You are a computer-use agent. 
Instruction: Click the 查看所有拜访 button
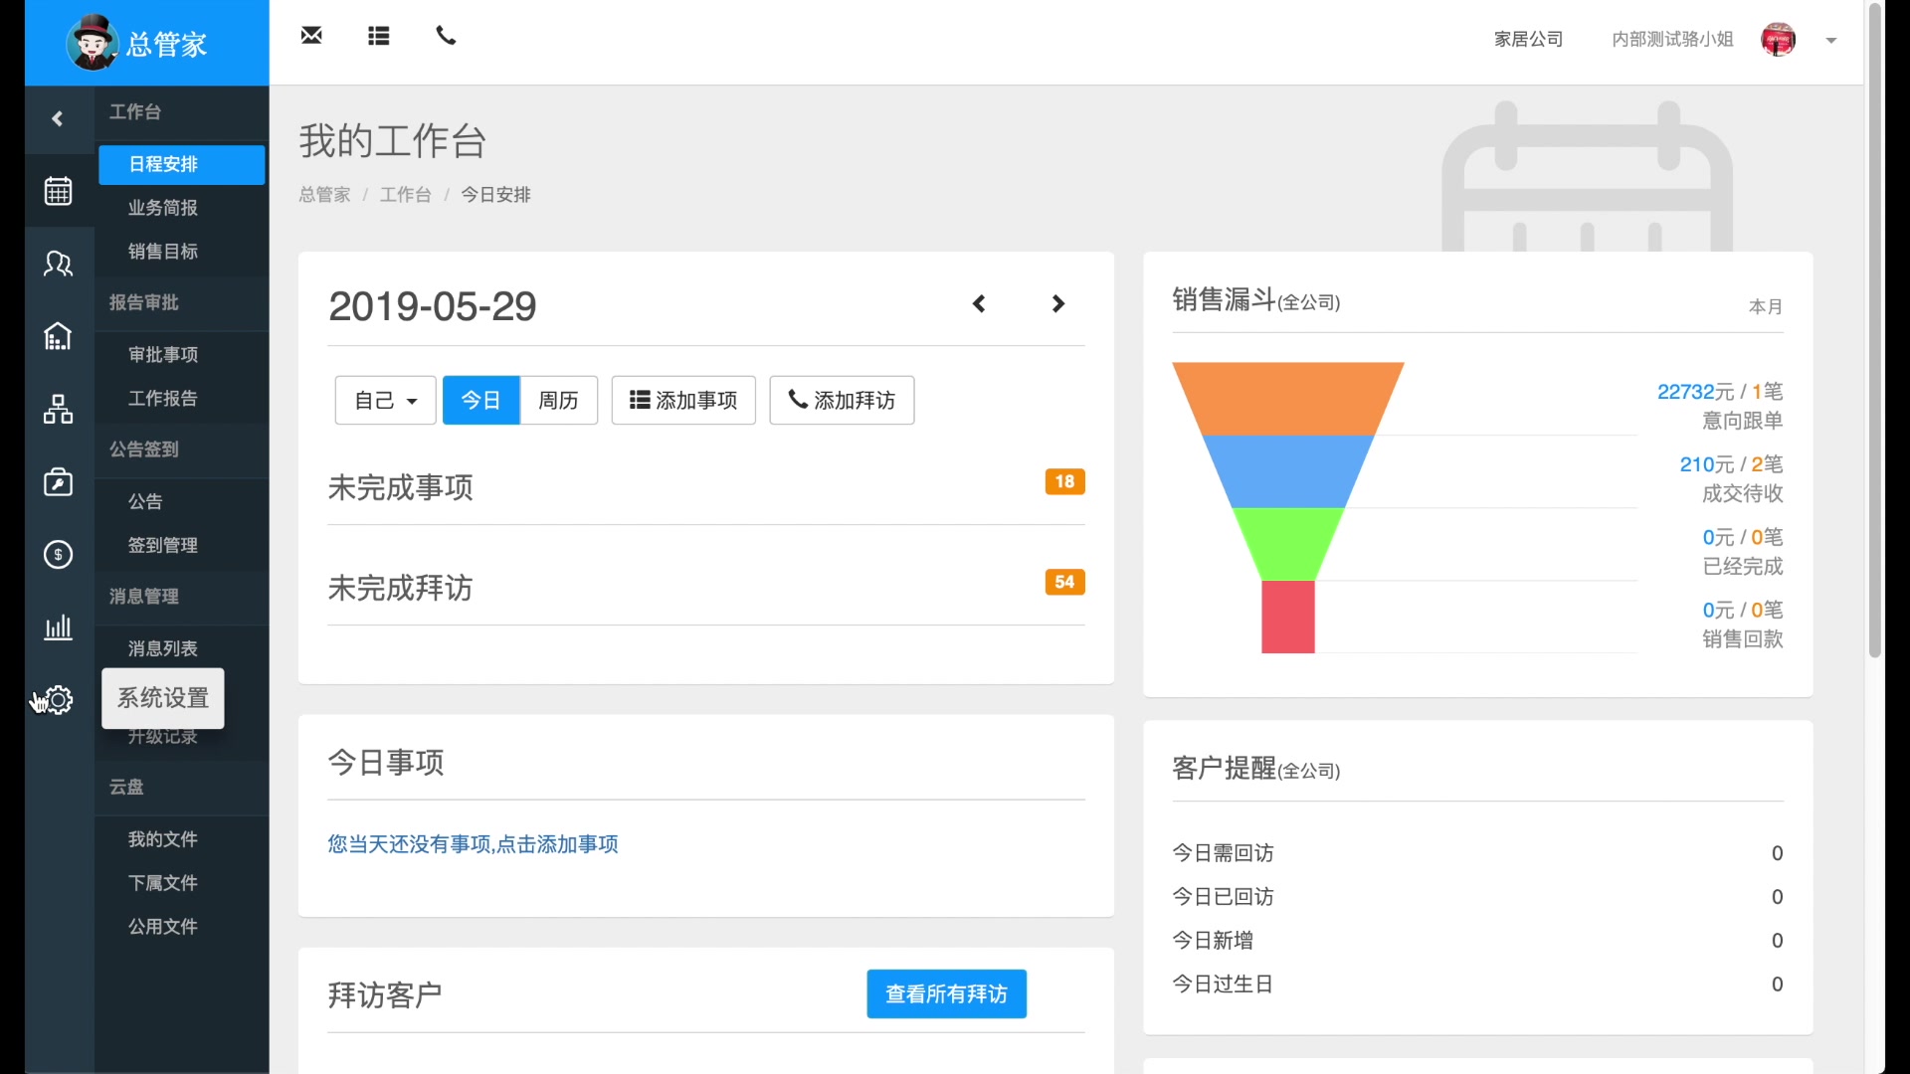[x=946, y=993]
